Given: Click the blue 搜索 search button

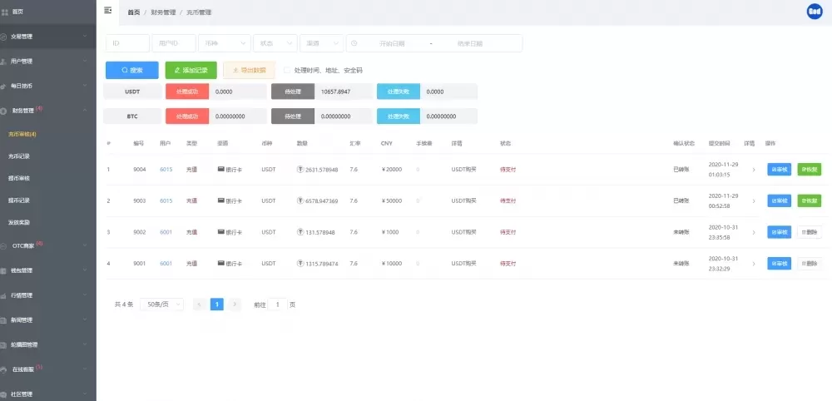Looking at the screenshot, I should [x=131, y=71].
